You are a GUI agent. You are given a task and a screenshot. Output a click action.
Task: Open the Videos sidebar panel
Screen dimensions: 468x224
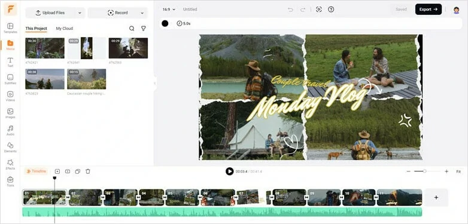tap(10, 96)
